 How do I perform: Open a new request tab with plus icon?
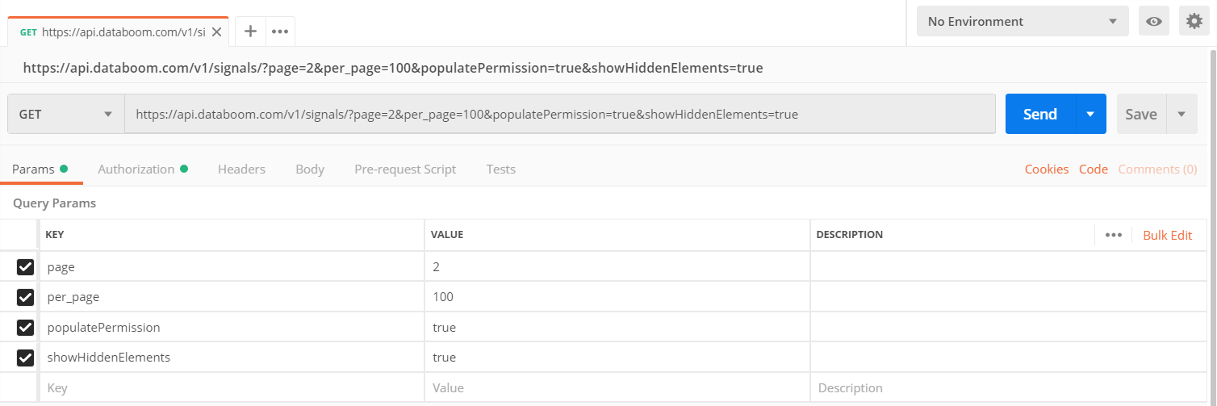[x=250, y=31]
